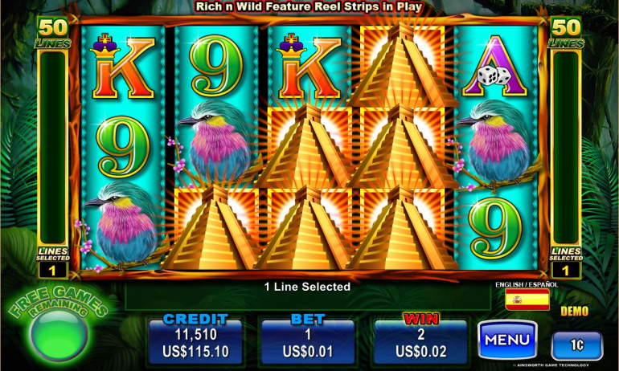Open the blue MENU button

[507, 340]
